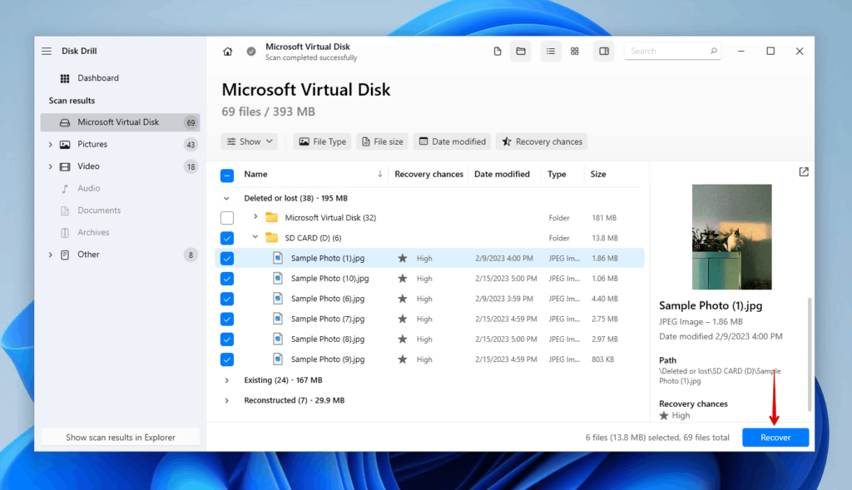Switch to folder view icon
Image resolution: width=852 pixels, height=490 pixels.
coord(521,52)
